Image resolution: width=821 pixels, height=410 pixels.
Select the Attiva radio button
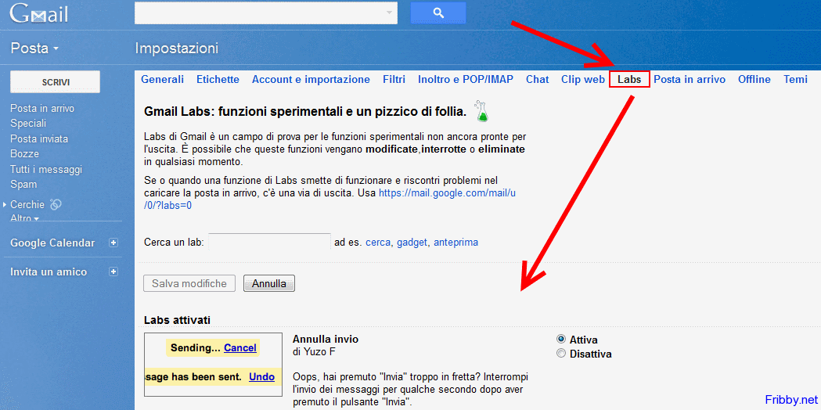point(561,340)
